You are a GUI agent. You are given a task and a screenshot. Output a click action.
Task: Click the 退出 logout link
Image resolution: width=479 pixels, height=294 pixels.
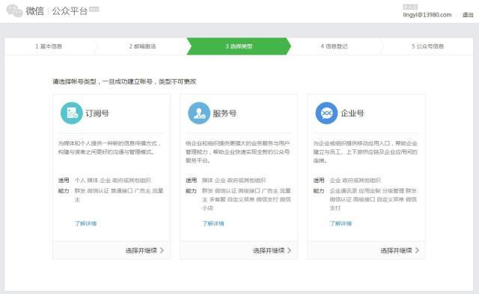click(x=468, y=15)
